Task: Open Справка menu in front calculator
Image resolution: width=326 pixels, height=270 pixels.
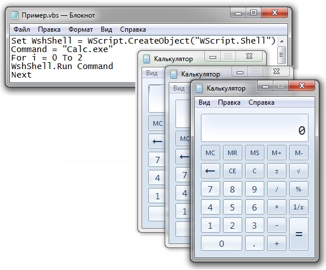Action: pos(261,102)
